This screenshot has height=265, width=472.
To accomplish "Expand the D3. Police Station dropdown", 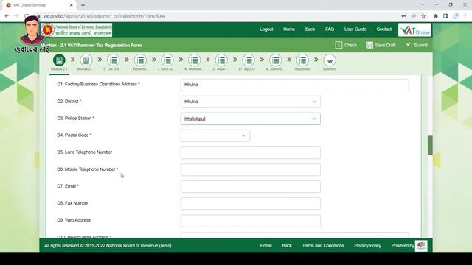I will click(314, 119).
